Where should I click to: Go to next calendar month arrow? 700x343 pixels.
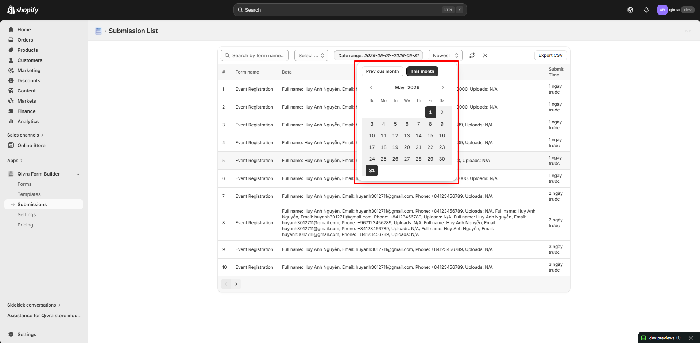click(x=443, y=87)
